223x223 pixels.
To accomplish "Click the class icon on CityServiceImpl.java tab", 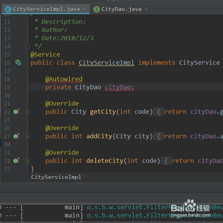I will tap(8, 9).
